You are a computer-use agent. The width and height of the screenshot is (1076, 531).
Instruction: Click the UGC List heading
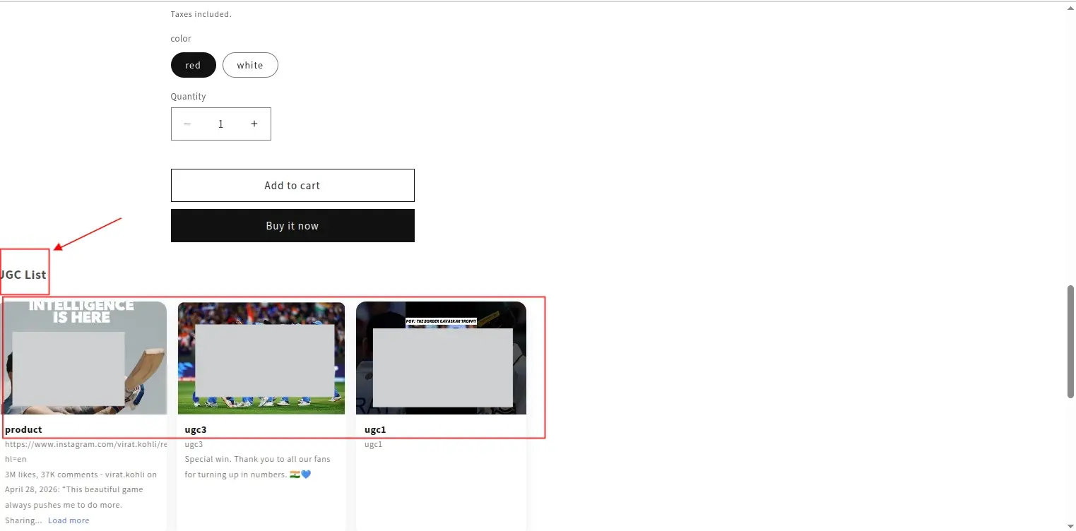[23, 275]
